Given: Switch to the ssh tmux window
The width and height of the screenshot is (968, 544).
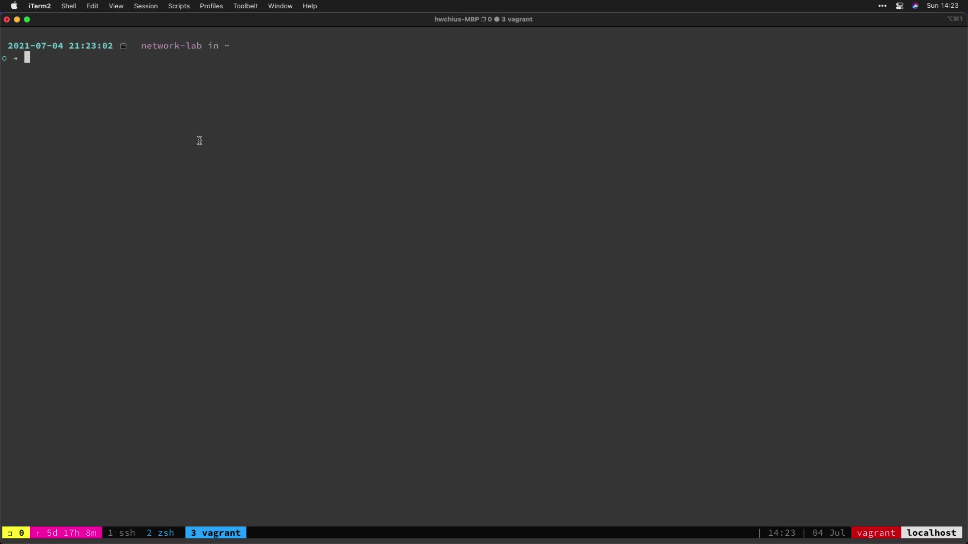Looking at the screenshot, I should 121,533.
